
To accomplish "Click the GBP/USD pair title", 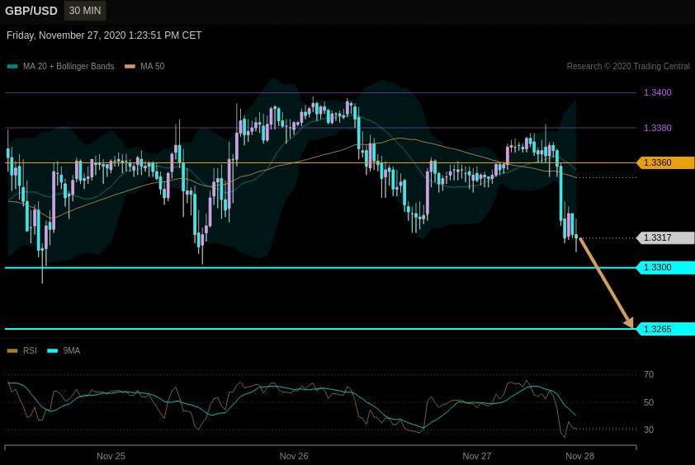I will (31, 11).
